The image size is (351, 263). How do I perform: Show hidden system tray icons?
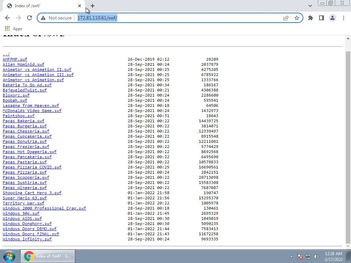[x=291, y=256]
